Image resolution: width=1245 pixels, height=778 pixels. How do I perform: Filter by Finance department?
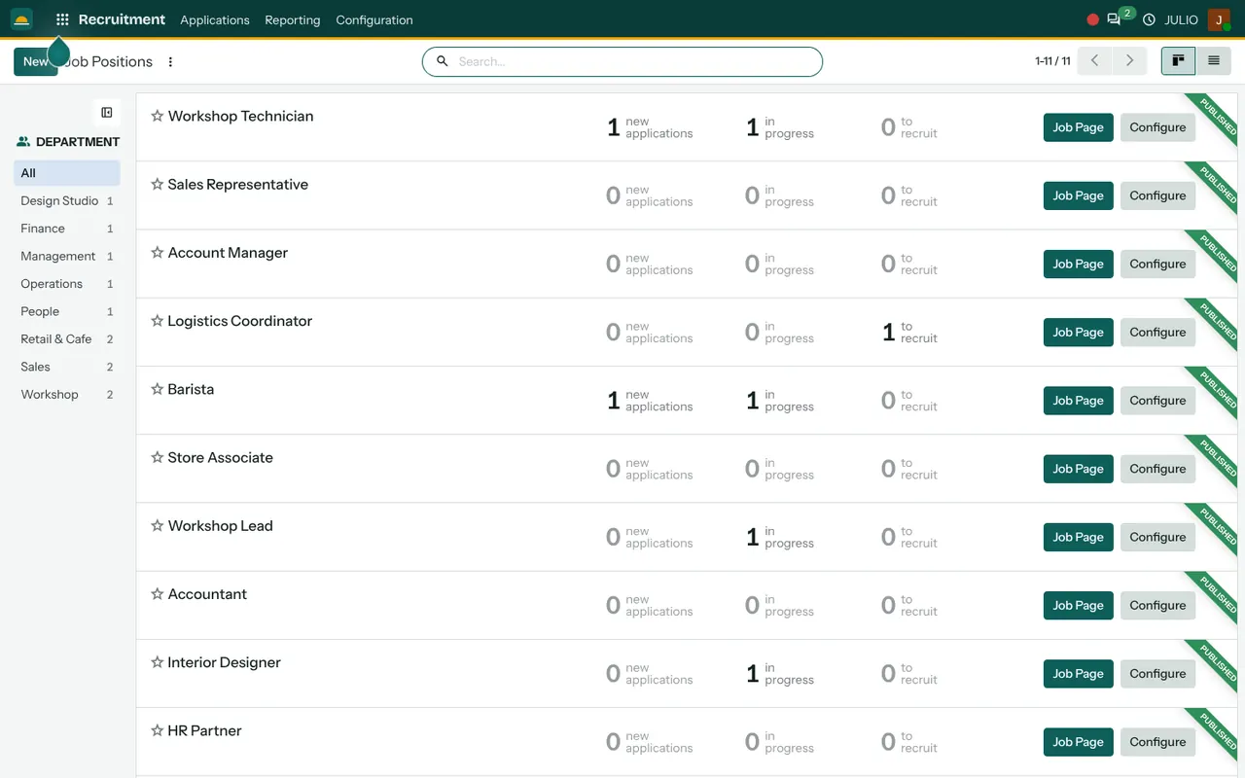pyautogui.click(x=67, y=229)
